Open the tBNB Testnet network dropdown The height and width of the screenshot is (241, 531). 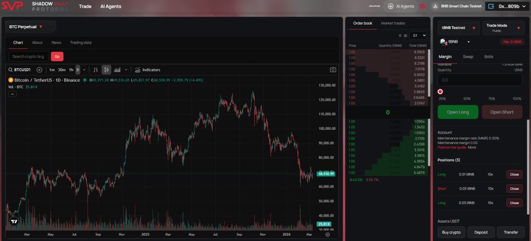(x=458, y=28)
